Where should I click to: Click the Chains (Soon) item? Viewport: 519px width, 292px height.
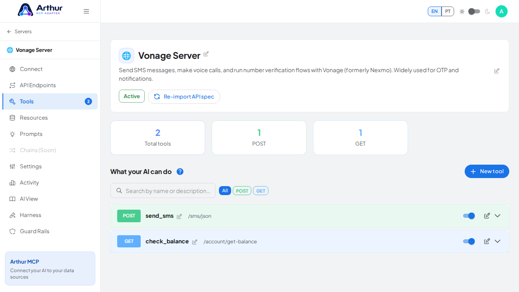[50, 150]
